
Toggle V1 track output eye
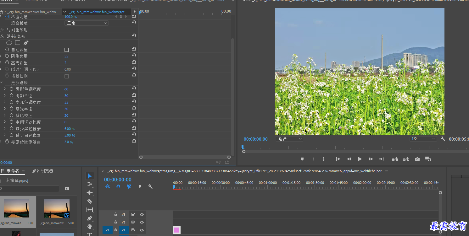(142, 230)
